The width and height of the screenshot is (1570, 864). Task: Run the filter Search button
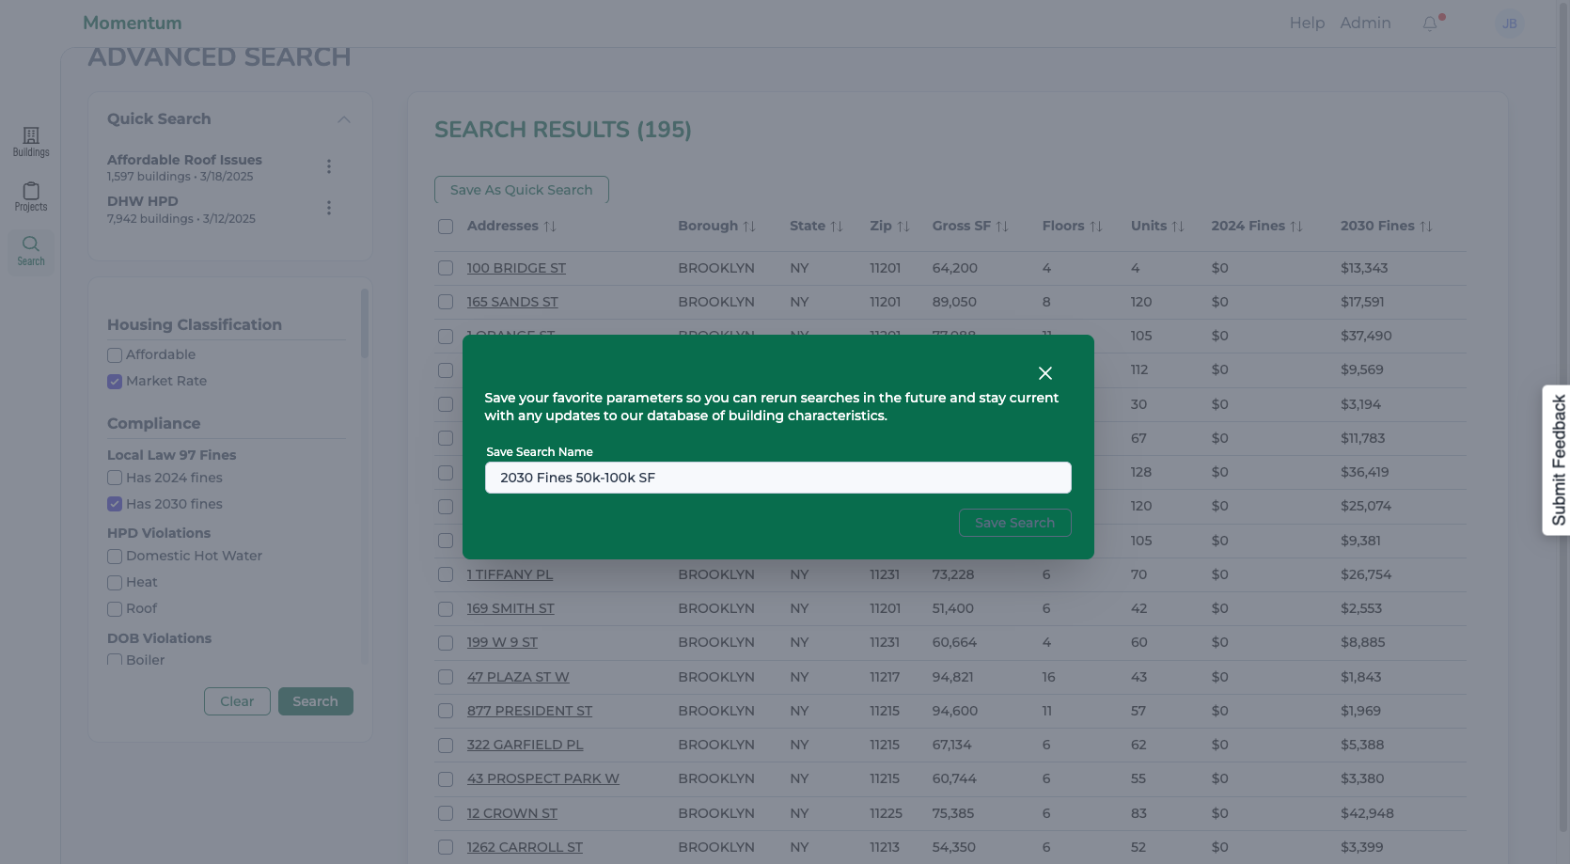tap(316, 701)
